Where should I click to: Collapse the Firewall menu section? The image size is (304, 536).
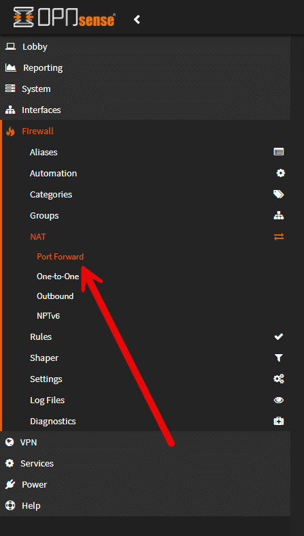pyautogui.click(x=146, y=131)
